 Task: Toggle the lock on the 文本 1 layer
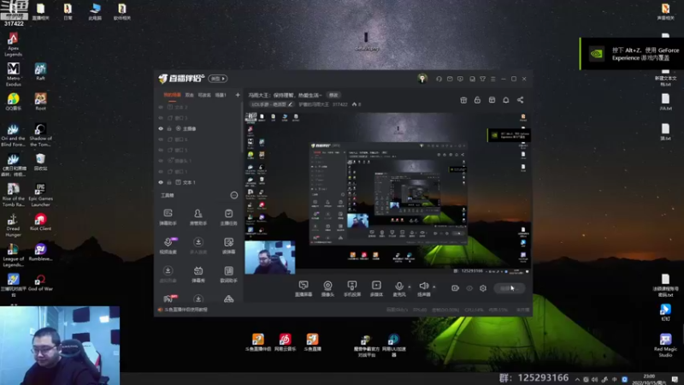169,182
